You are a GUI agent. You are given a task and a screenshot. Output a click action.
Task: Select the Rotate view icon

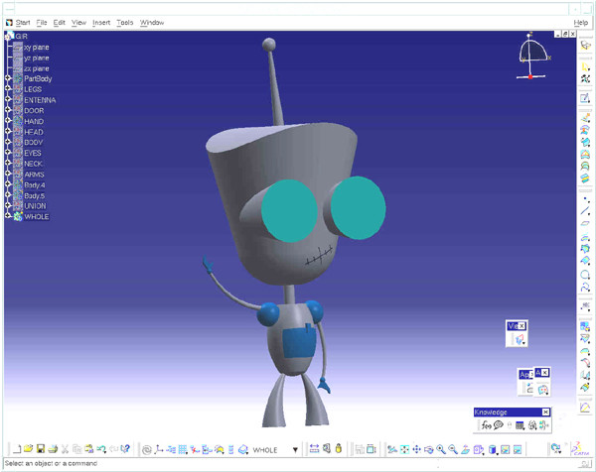[x=428, y=449]
